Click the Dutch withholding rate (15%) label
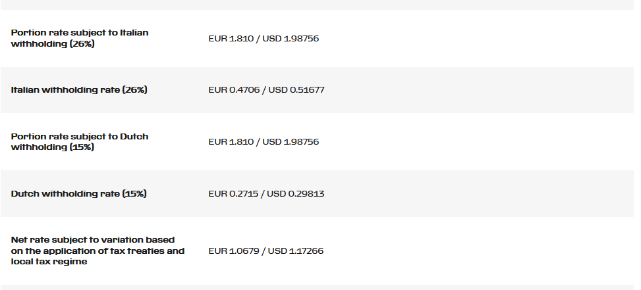This screenshot has height=290, width=641. click(78, 194)
